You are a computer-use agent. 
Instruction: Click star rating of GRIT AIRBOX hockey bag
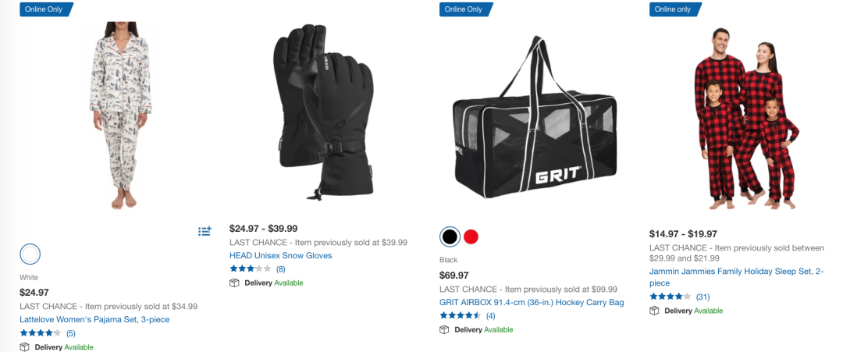tap(461, 315)
